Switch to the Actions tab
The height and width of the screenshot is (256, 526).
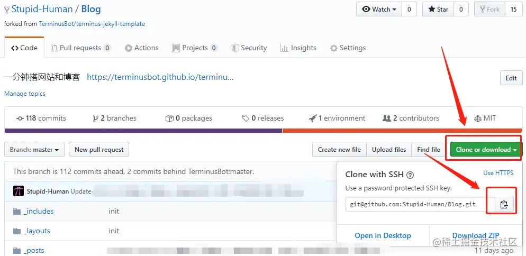point(142,48)
